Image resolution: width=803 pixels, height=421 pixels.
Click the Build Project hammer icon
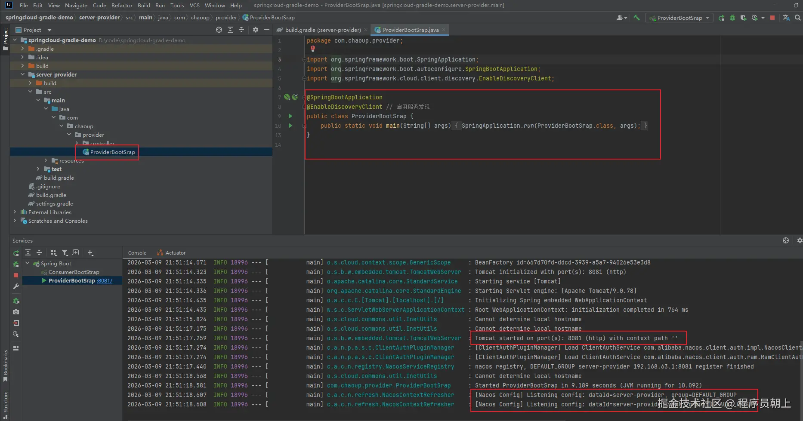[x=636, y=18]
